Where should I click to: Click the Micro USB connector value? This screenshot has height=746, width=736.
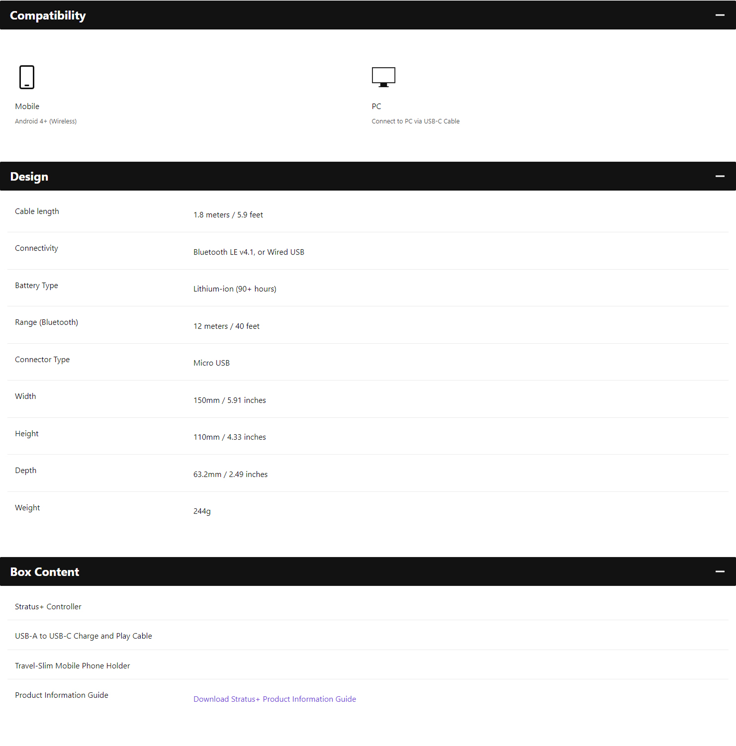(x=211, y=363)
